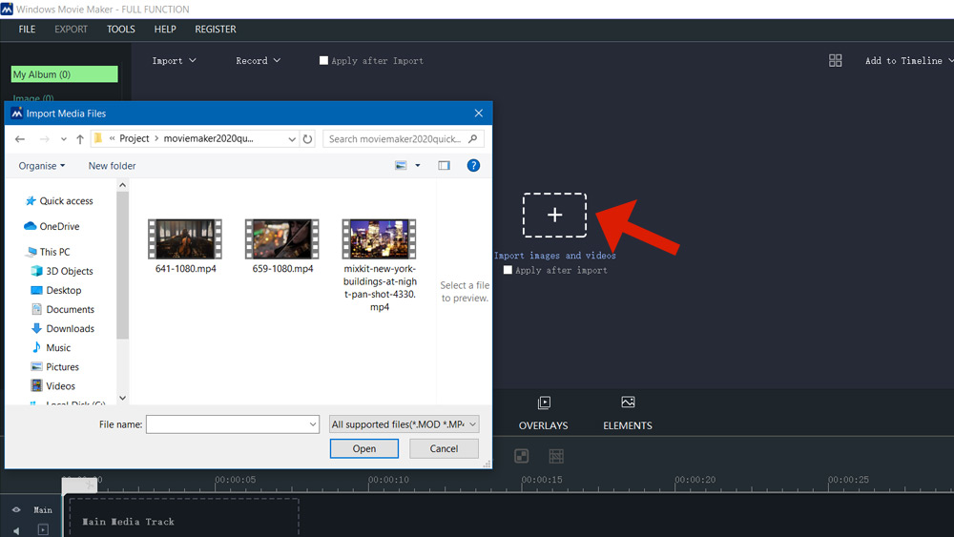Open the HELP menu

[x=165, y=30]
